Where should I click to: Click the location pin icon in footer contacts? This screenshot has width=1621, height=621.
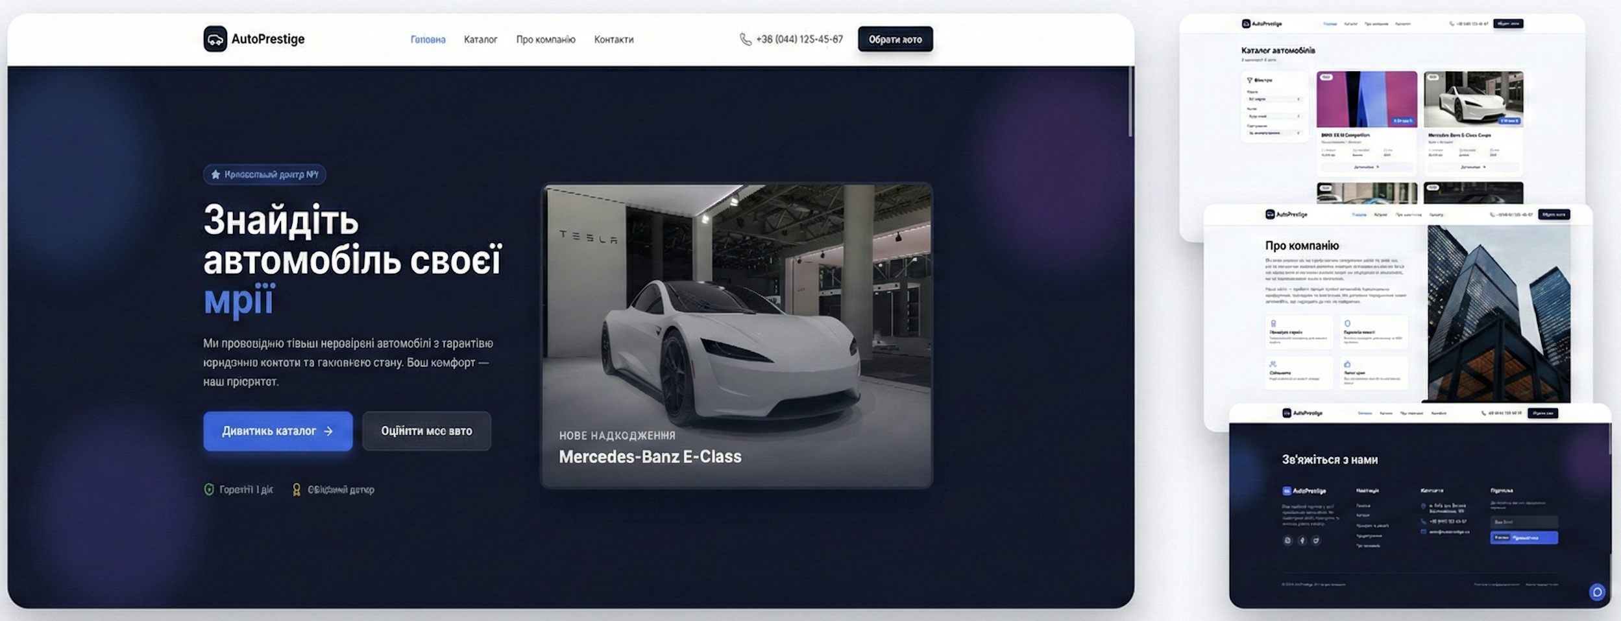tap(1423, 506)
